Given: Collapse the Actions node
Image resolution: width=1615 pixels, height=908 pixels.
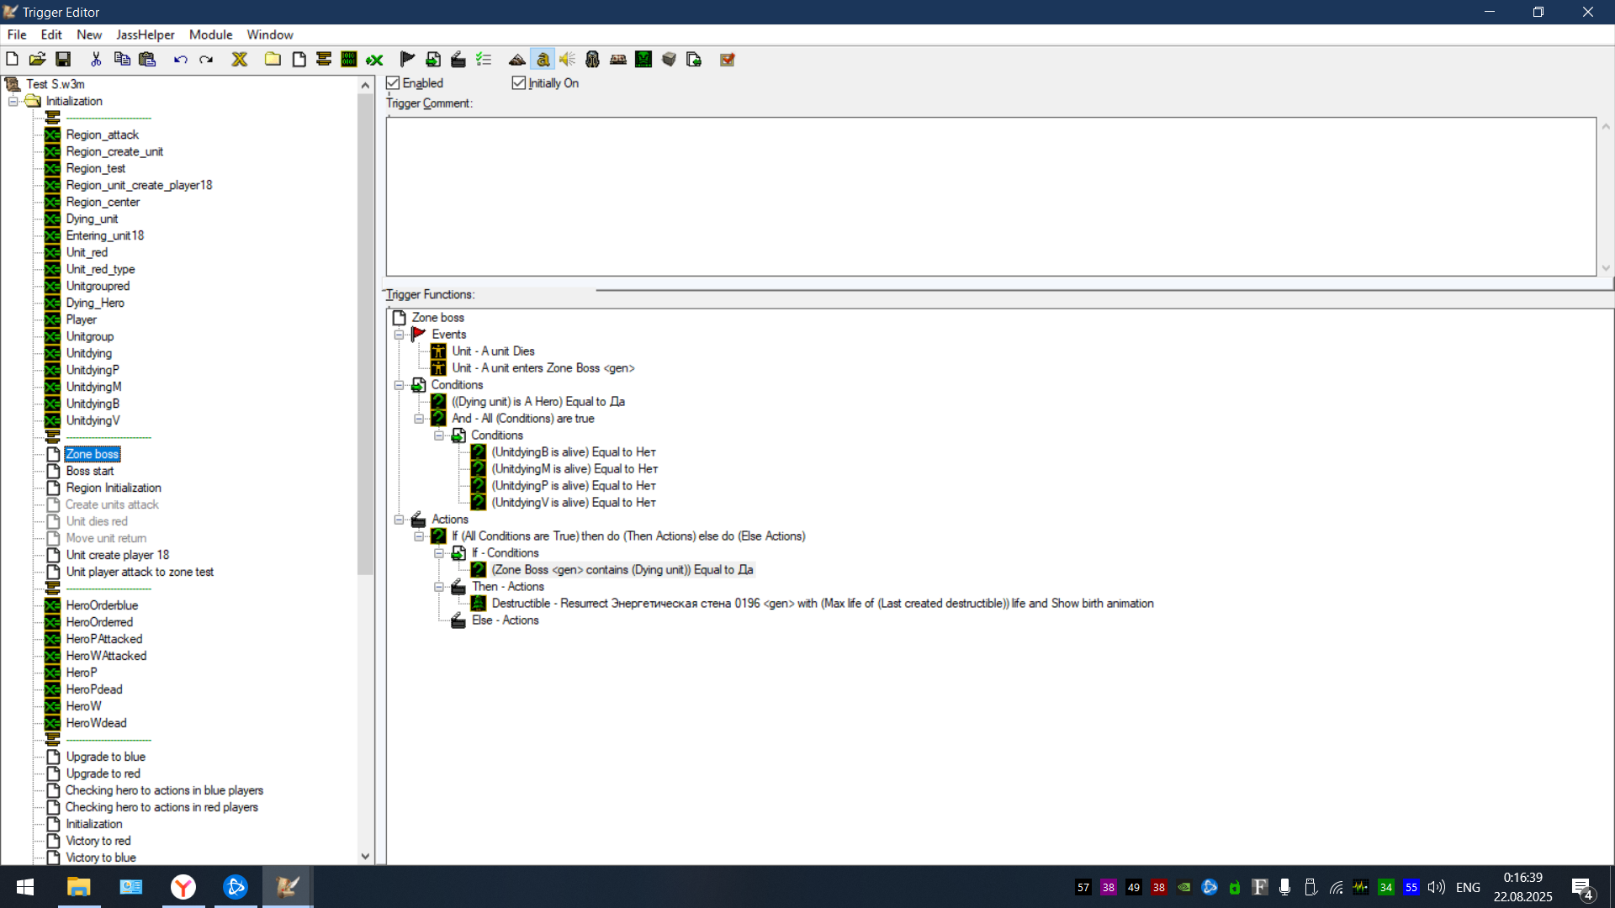Looking at the screenshot, I should coord(400,520).
